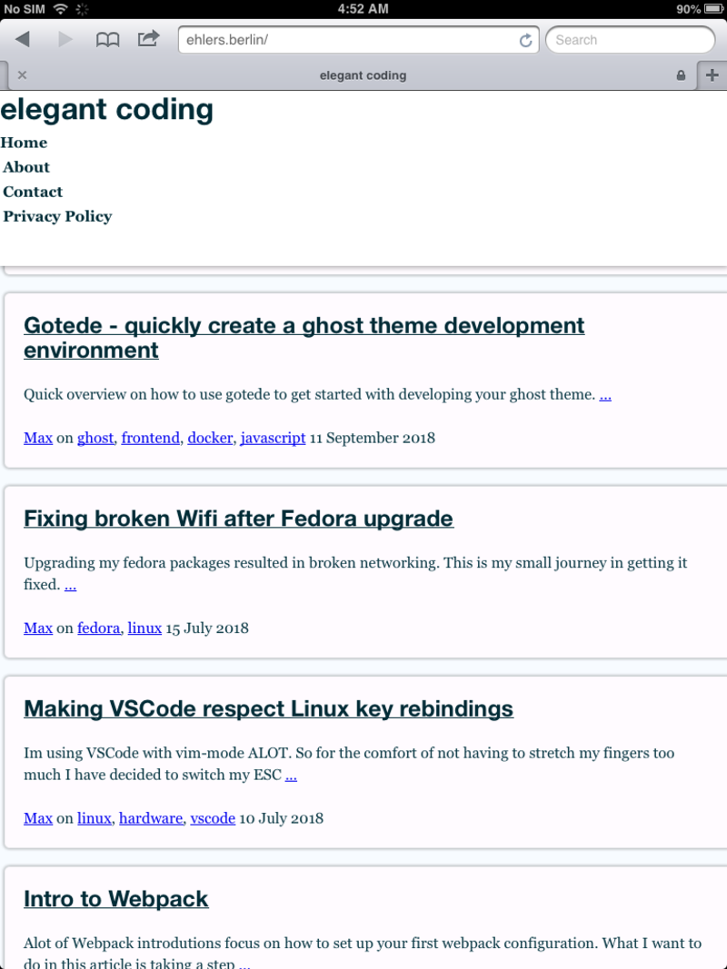Open the bookmarks book icon
This screenshot has width=727, height=969.
107,39
